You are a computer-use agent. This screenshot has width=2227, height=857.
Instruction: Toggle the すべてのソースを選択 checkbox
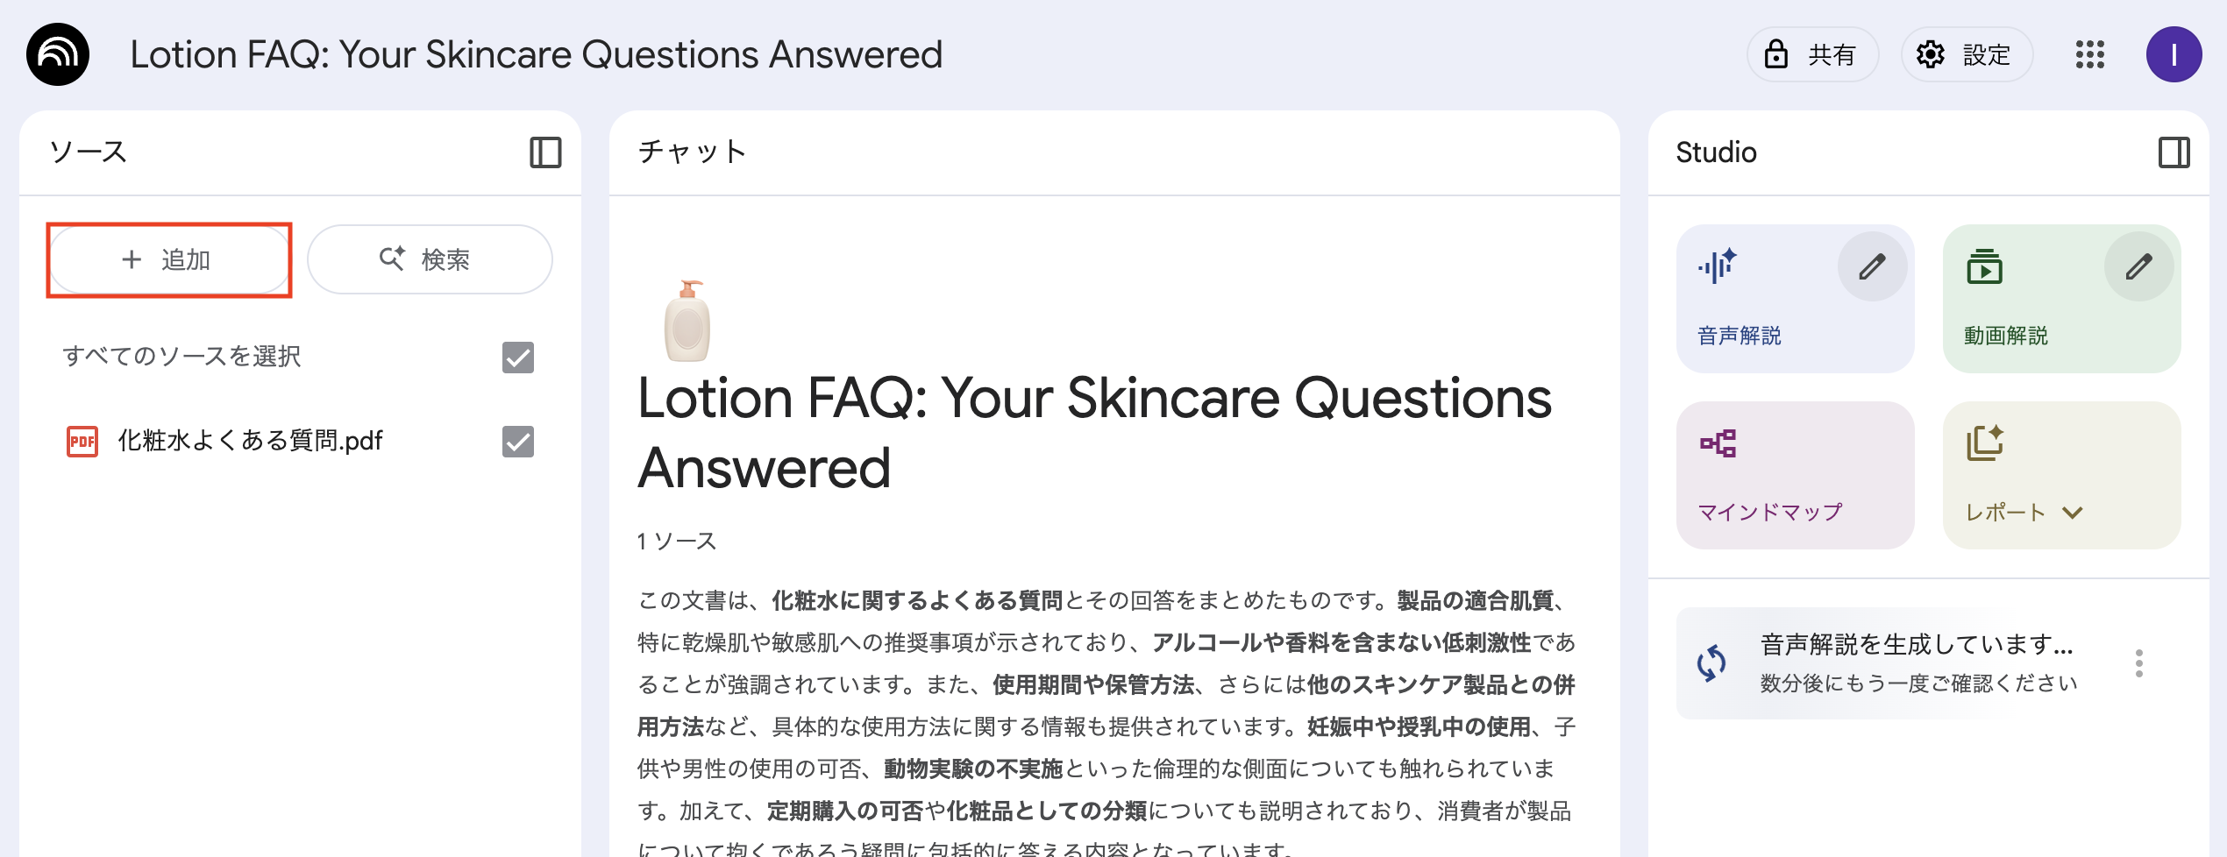[518, 358]
